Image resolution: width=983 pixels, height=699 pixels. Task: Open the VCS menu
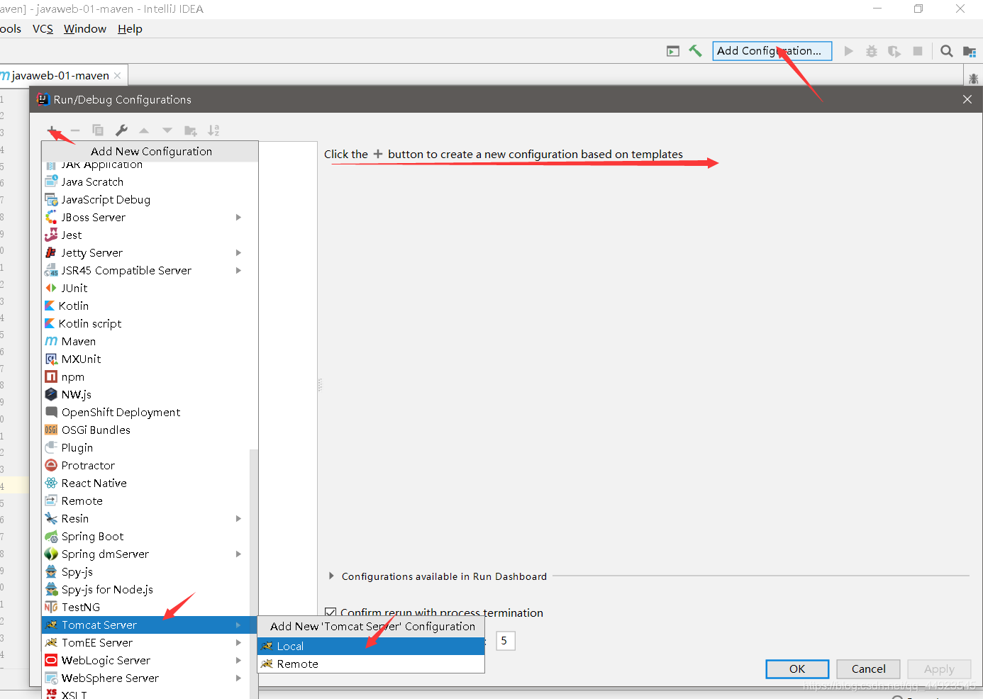(43, 29)
